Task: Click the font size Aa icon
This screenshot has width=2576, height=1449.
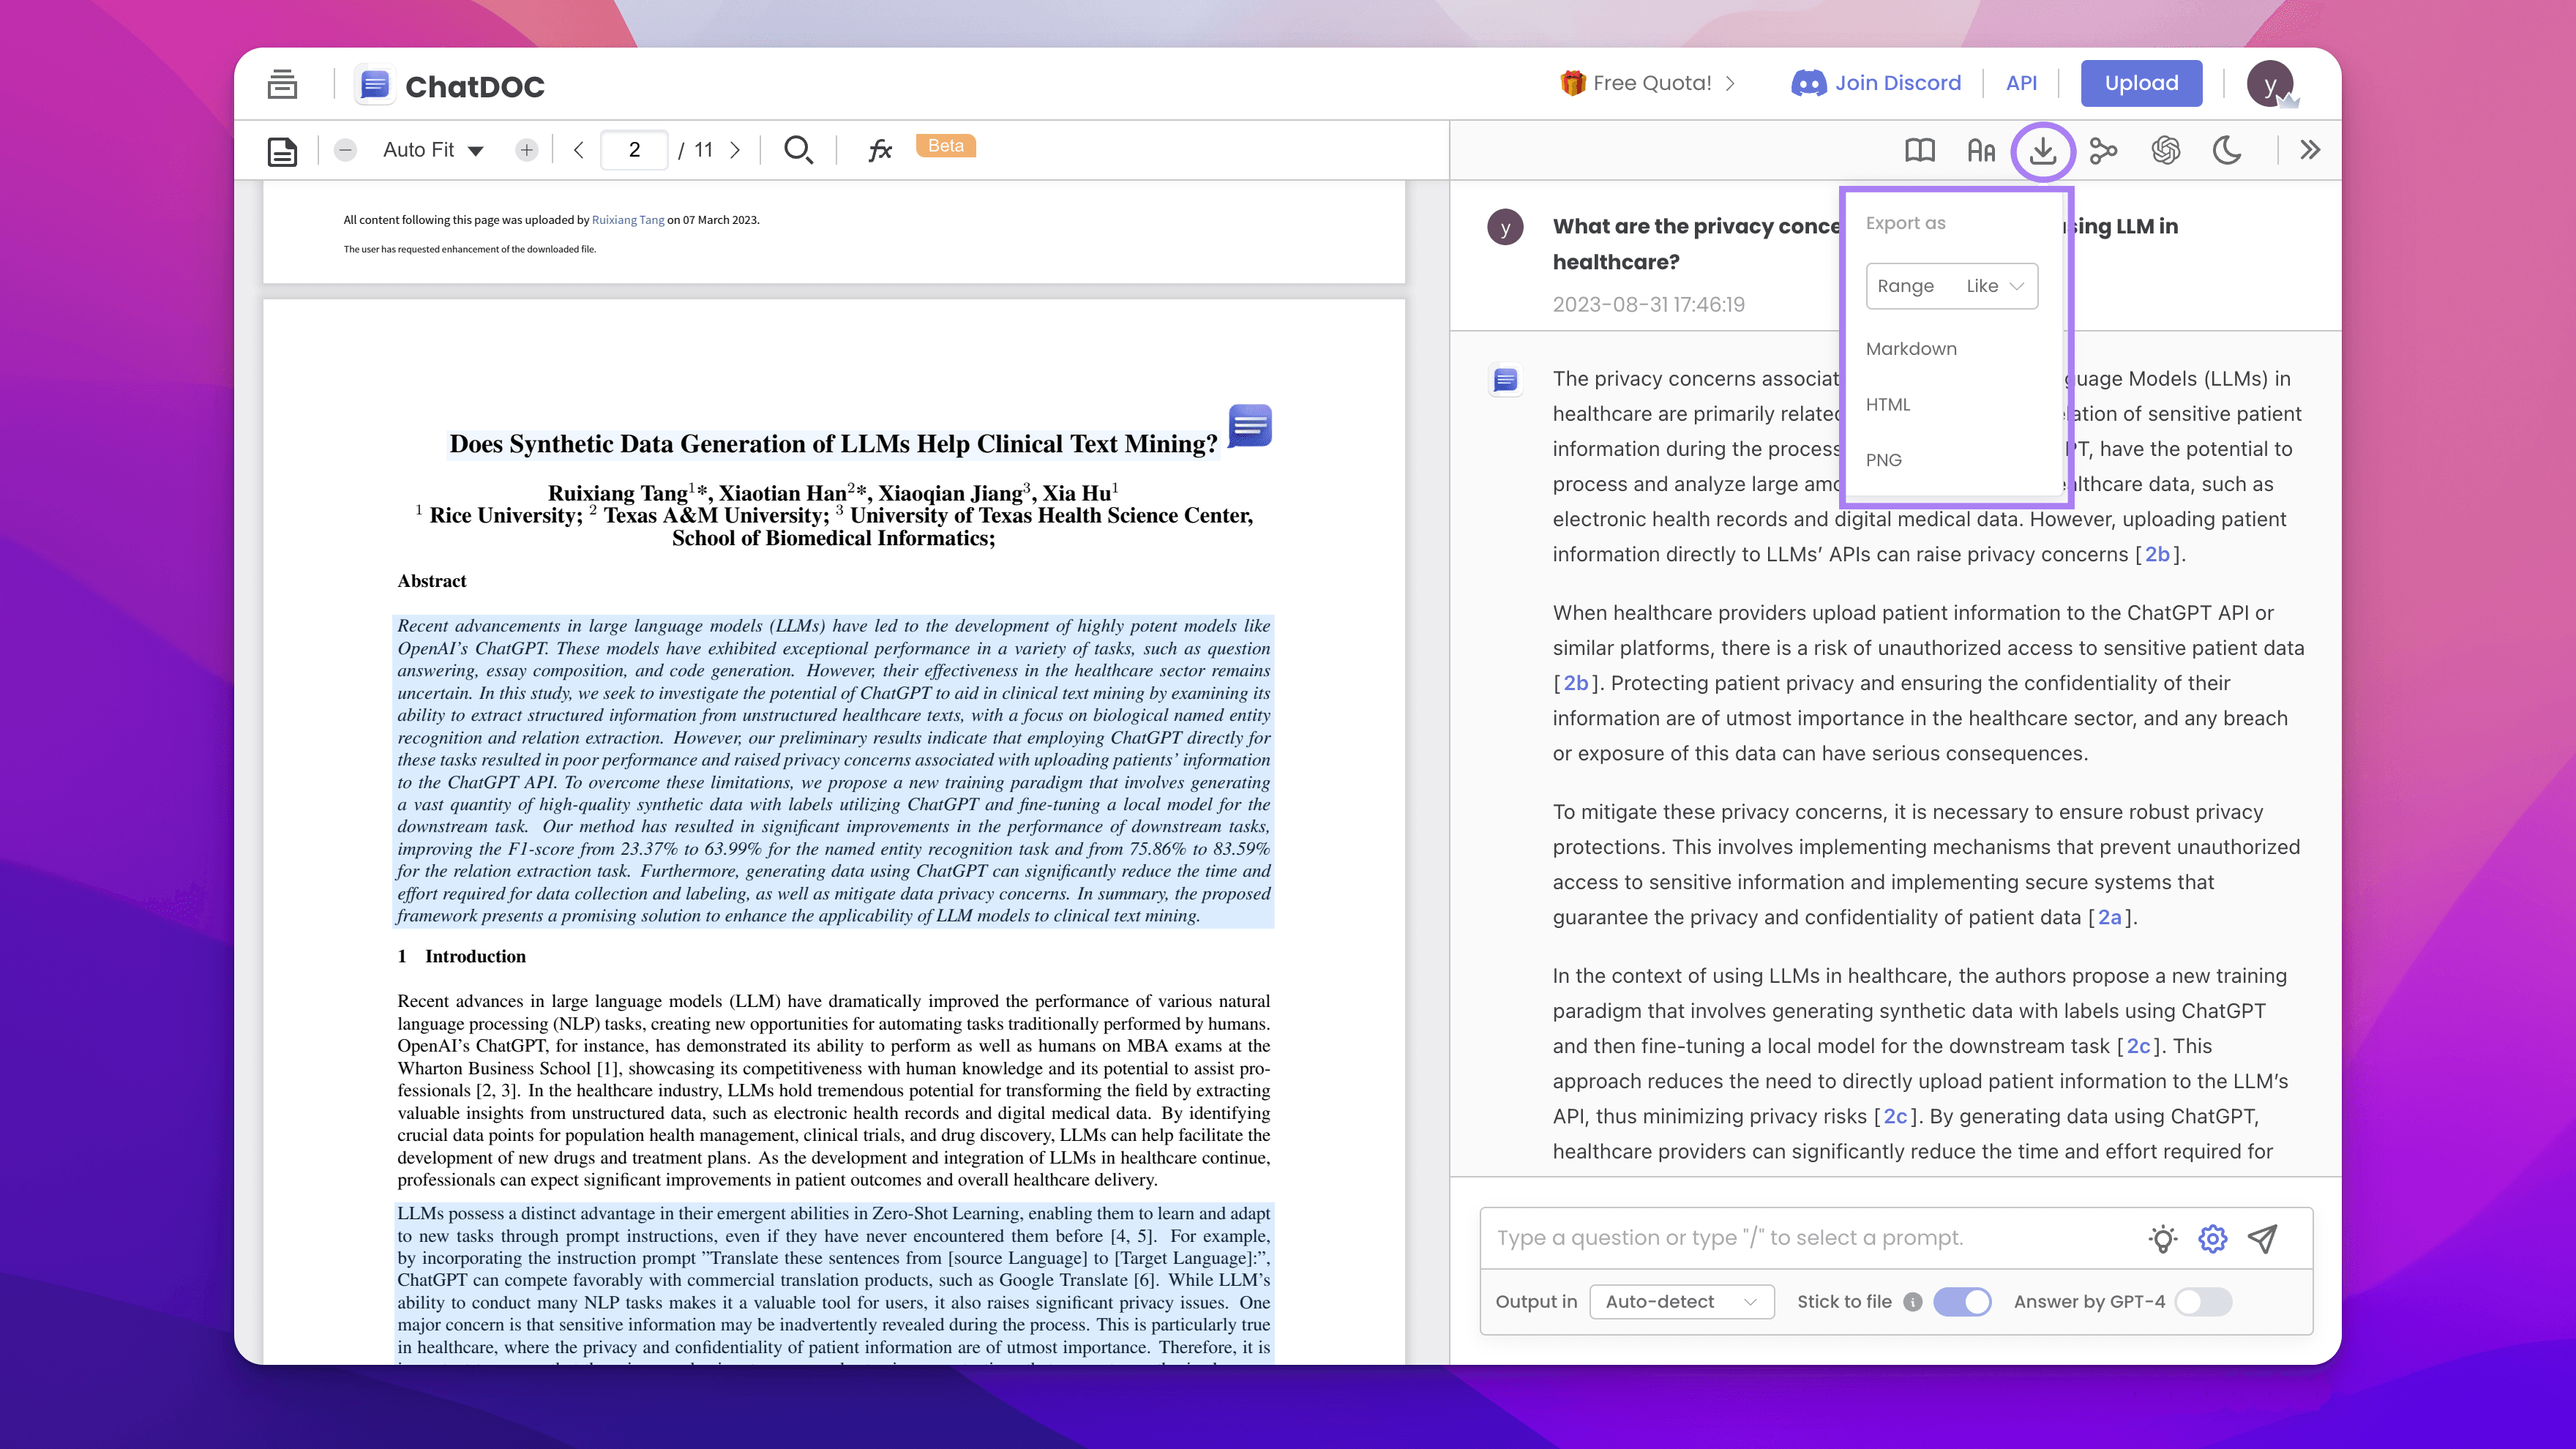Action: click(1980, 151)
